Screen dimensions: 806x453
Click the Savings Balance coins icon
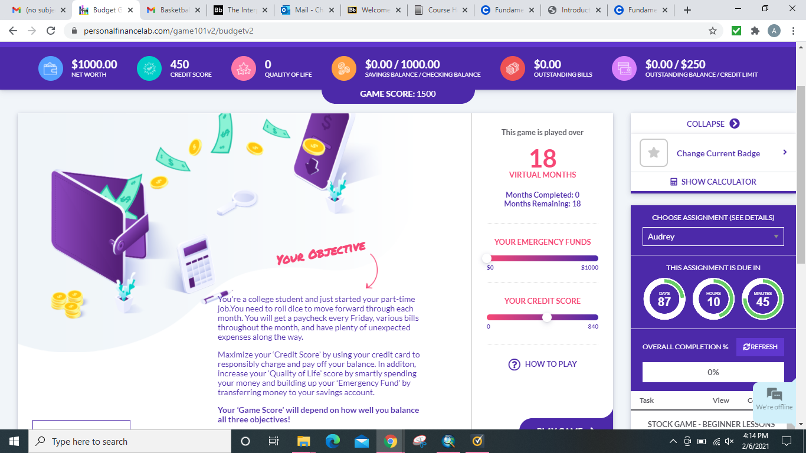[343, 67]
